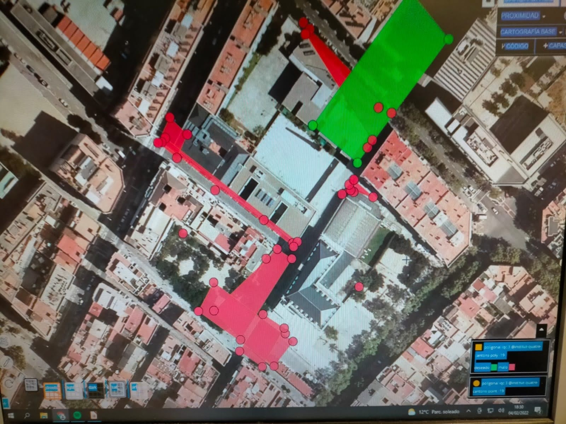The image size is (566, 424).
Task: Open Windows taskbar search
Action: click(x=27, y=415)
